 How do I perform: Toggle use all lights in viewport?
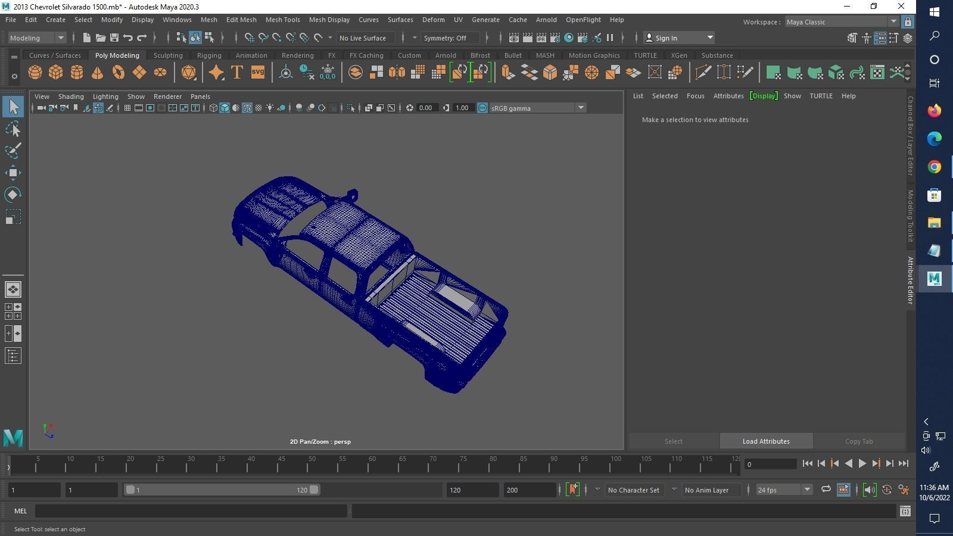270,108
